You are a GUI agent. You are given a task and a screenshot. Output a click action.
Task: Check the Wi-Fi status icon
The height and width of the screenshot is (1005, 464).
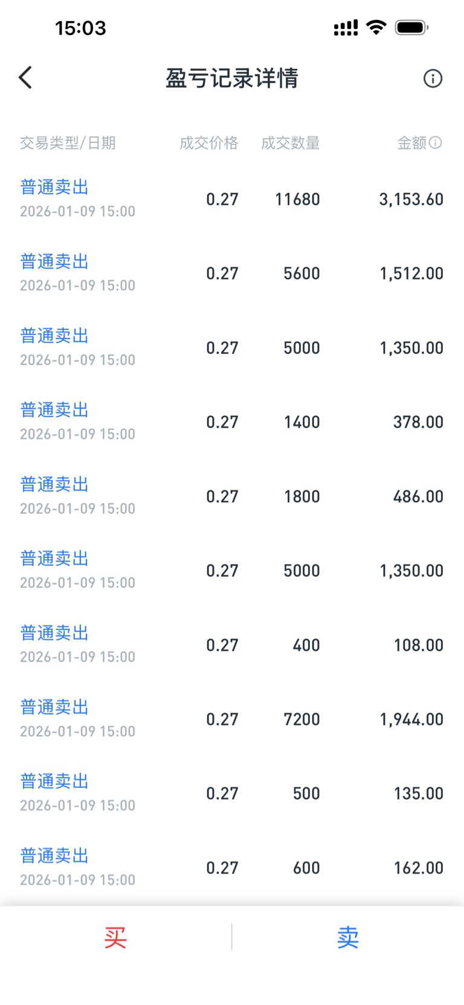click(376, 27)
